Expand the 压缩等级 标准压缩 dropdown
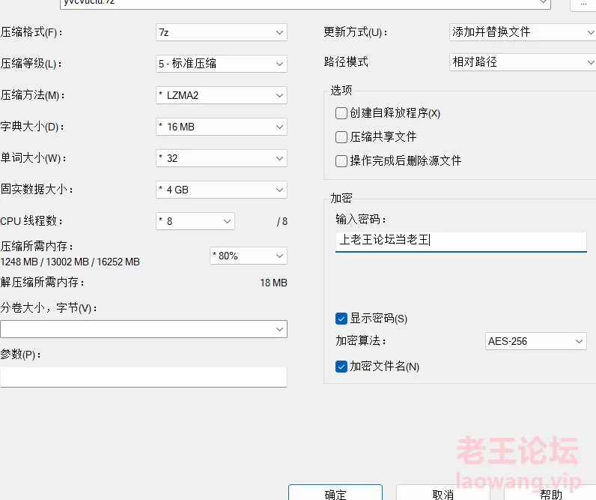 click(x=221, y=64)
